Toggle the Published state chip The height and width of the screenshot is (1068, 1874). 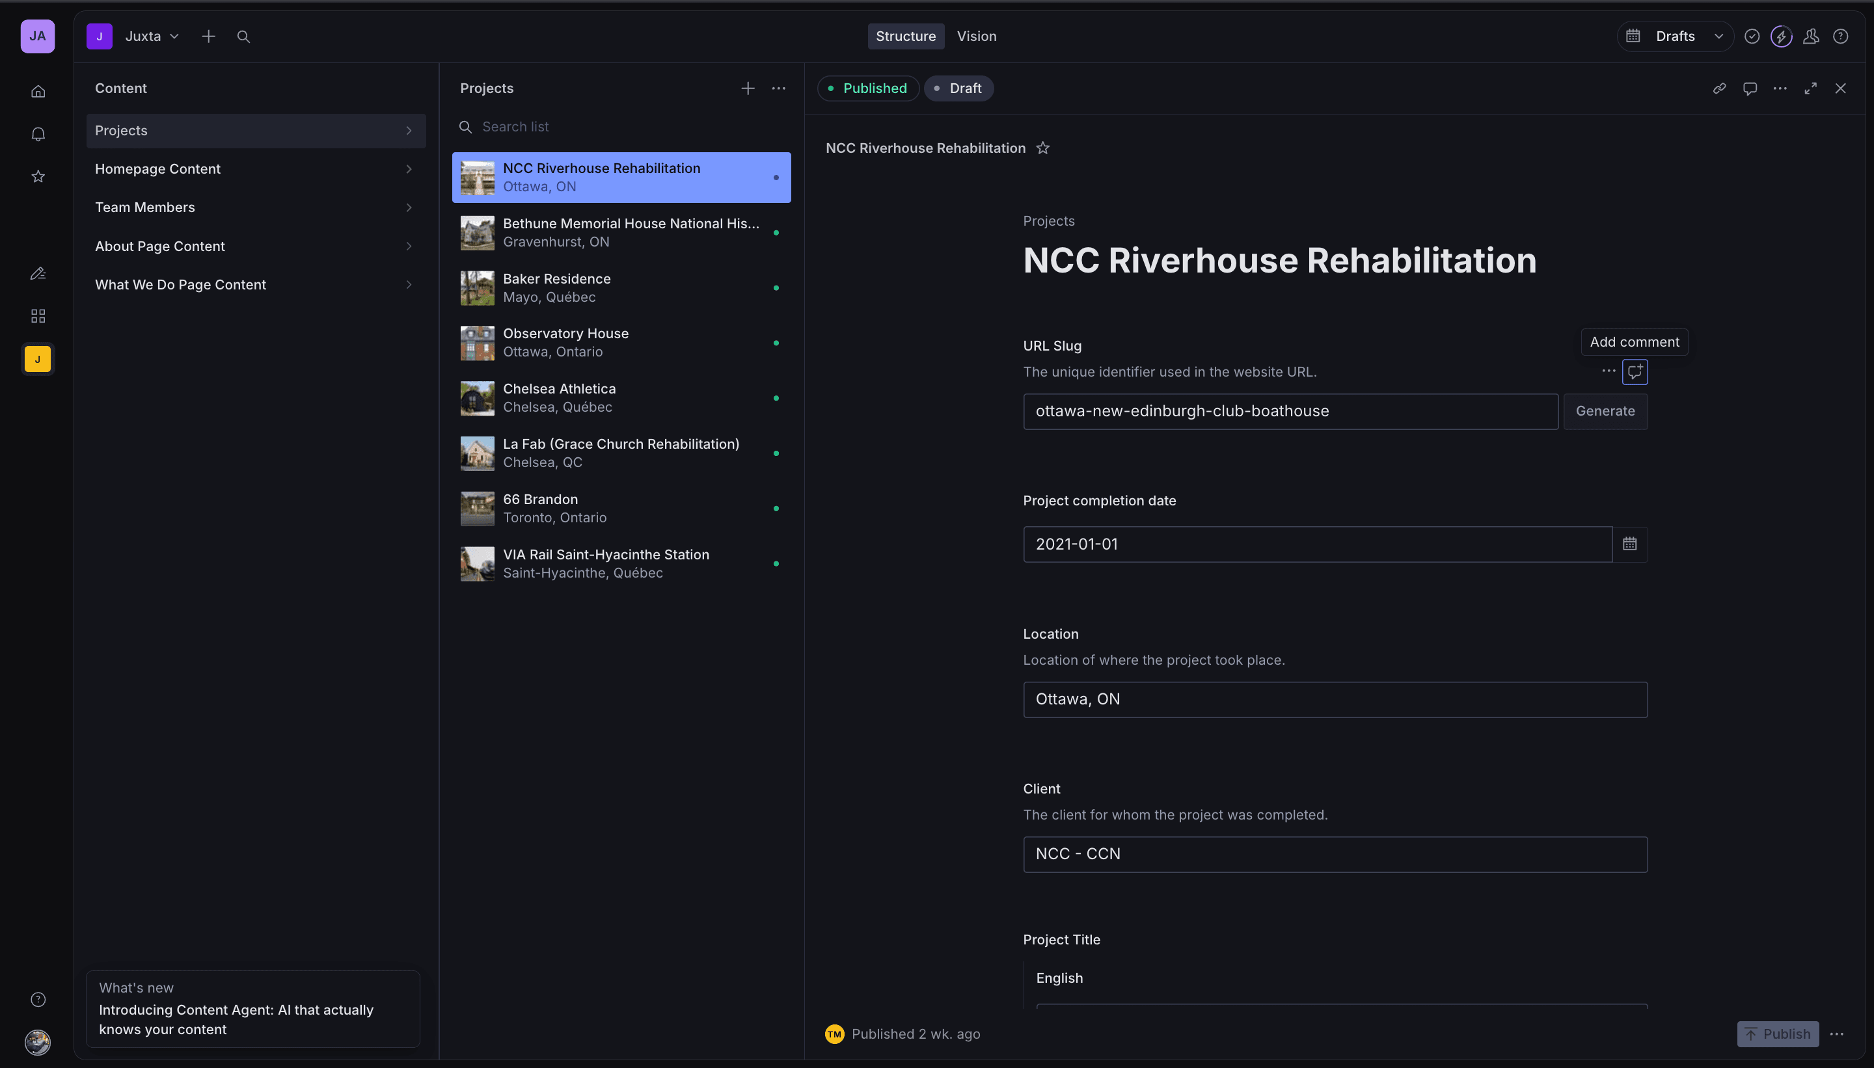point(867,88)
